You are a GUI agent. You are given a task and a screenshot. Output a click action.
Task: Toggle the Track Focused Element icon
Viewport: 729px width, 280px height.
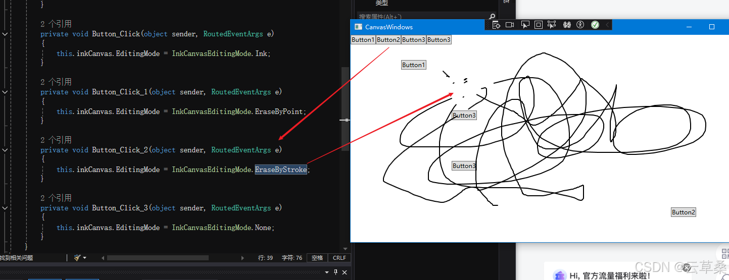click(x=552, y=25)
